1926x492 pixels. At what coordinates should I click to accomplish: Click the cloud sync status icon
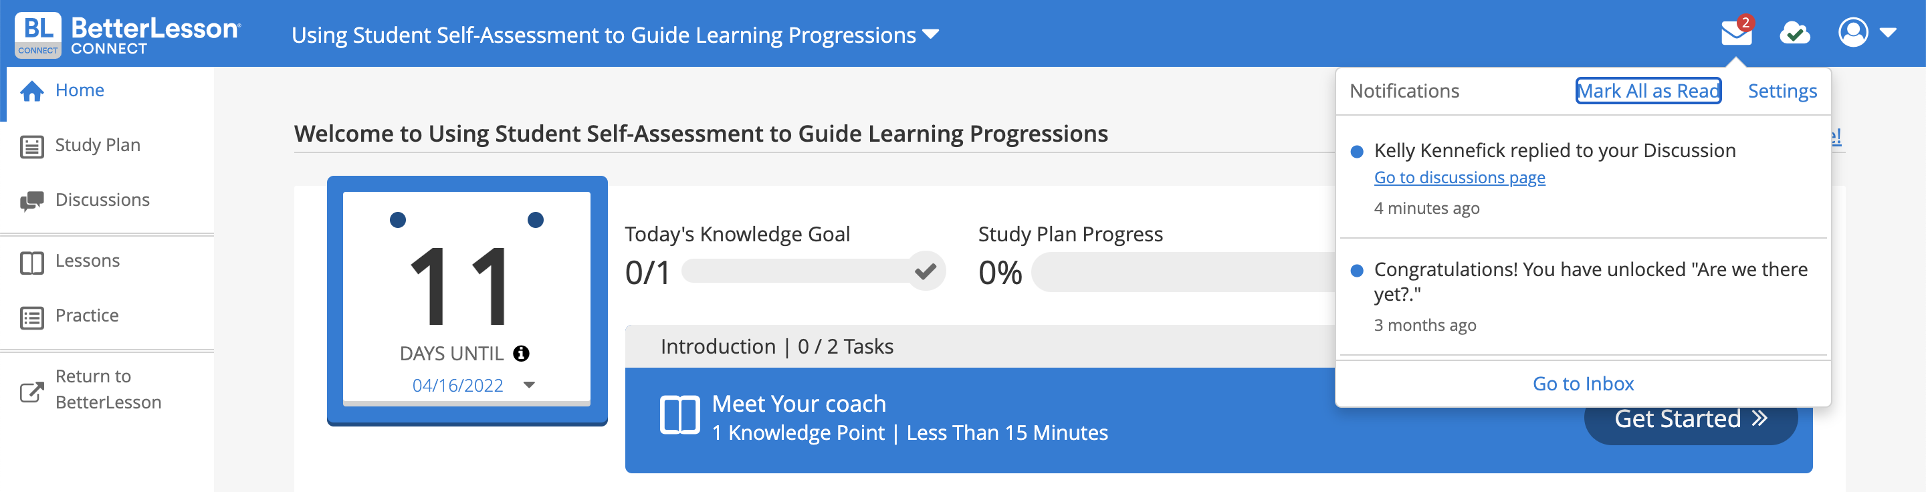click(x=1794, y=33)
